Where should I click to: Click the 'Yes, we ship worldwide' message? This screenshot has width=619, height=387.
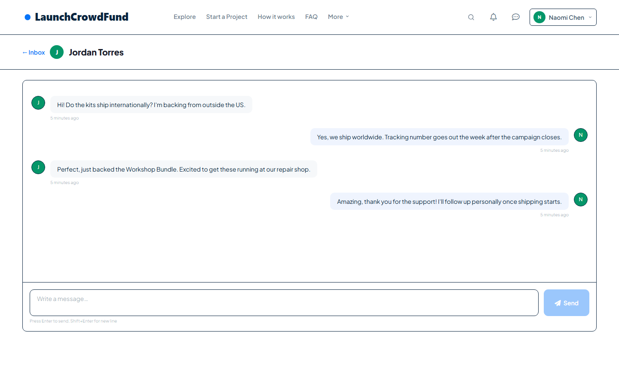tap(439, 137)
